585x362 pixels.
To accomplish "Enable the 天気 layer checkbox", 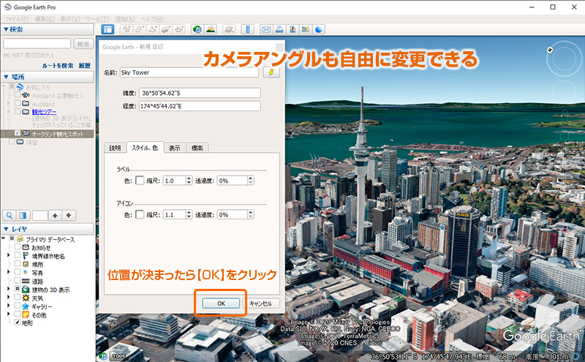I will [18, 298].
